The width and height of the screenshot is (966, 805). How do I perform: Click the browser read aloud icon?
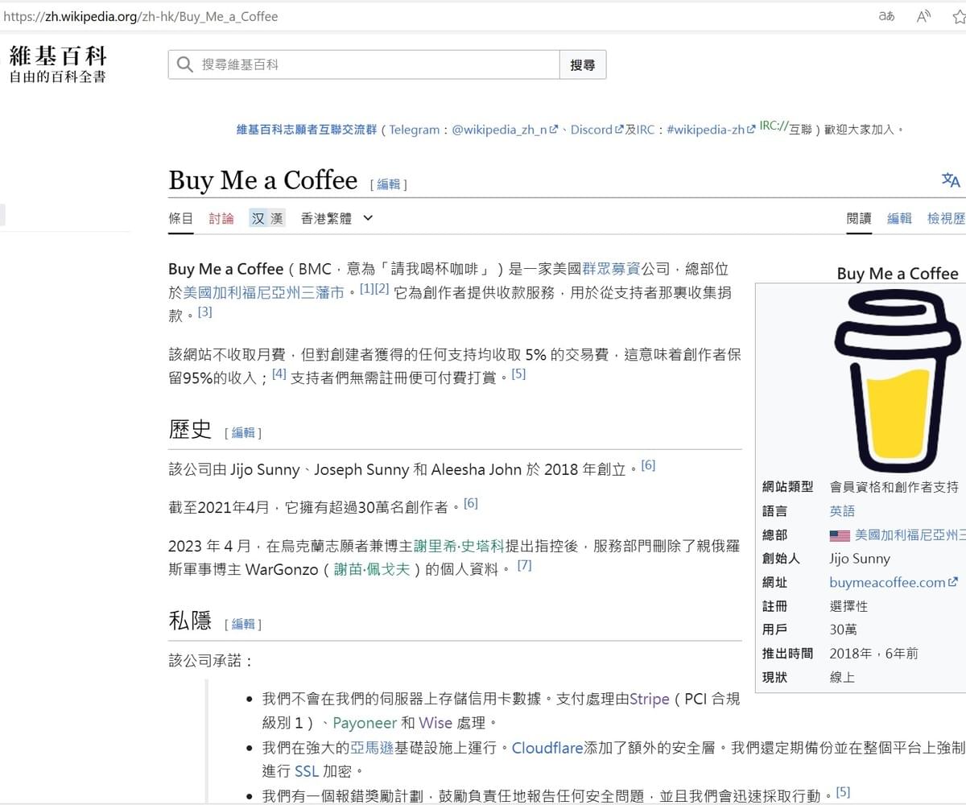[923, 16]
